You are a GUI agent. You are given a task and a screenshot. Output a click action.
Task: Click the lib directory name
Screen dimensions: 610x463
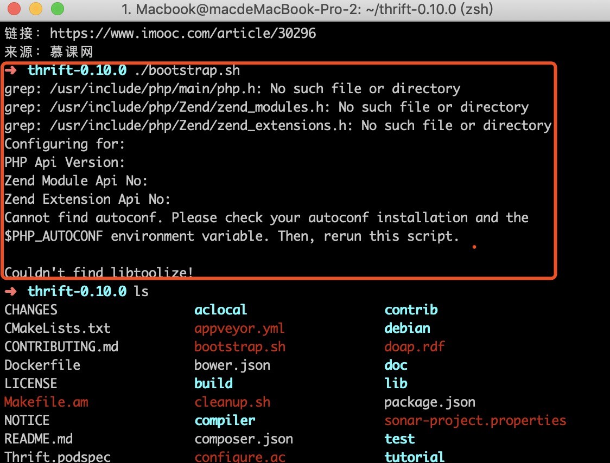(x=396, y=383)
